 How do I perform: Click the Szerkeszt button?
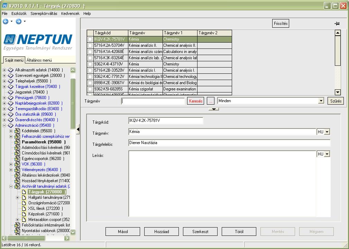pyautogui.click(x=200, y=232)
